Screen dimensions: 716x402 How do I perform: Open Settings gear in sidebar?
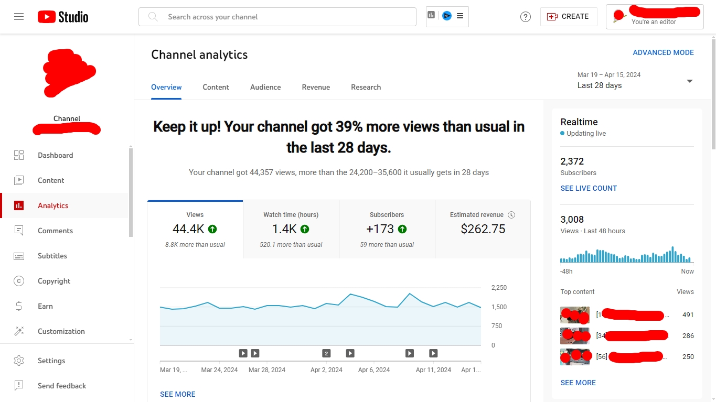pos(51,361)
